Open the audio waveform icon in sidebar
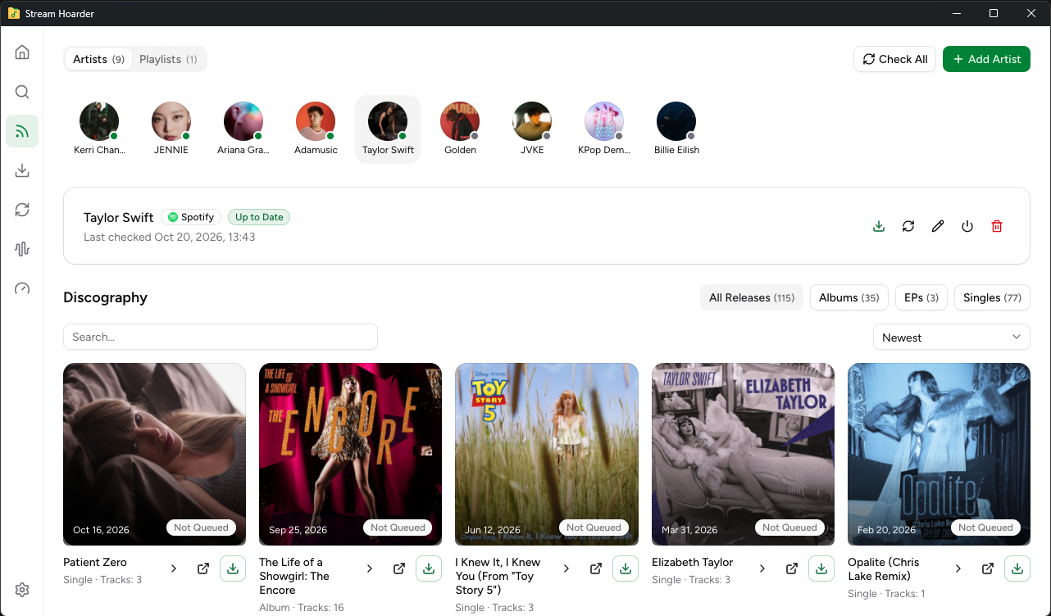The image size is (1051, 616). point(22,249)
